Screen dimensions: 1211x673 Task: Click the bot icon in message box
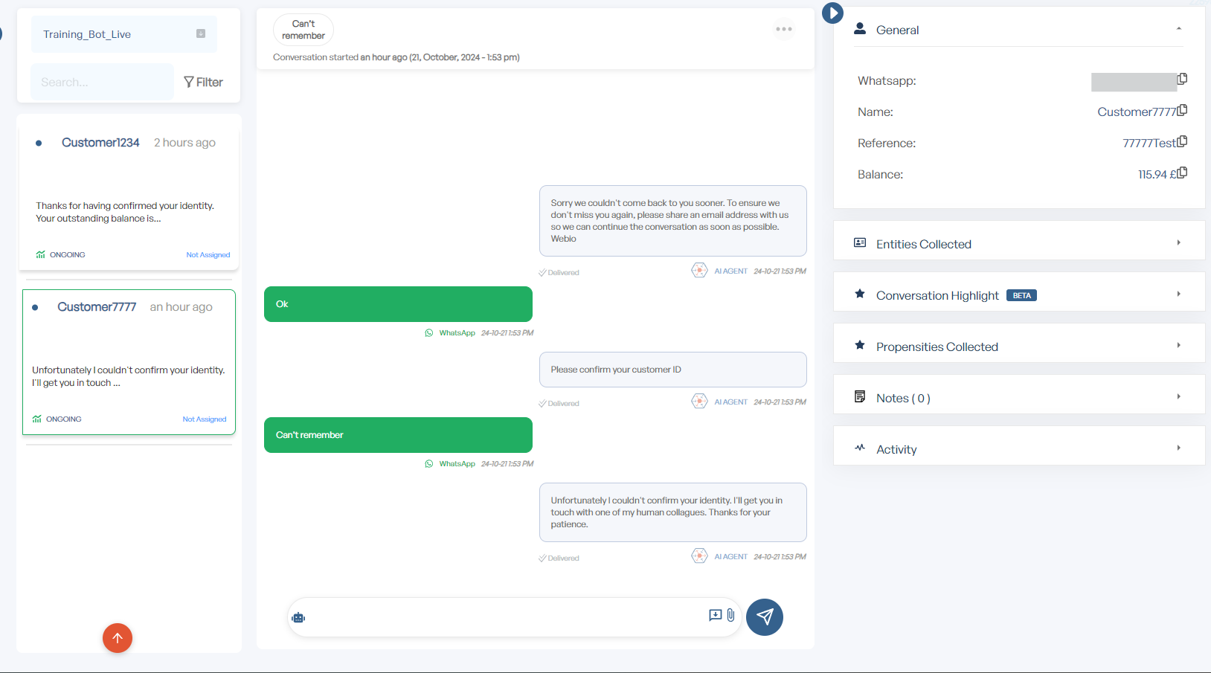pyautogui.click(x=299, y=617)
